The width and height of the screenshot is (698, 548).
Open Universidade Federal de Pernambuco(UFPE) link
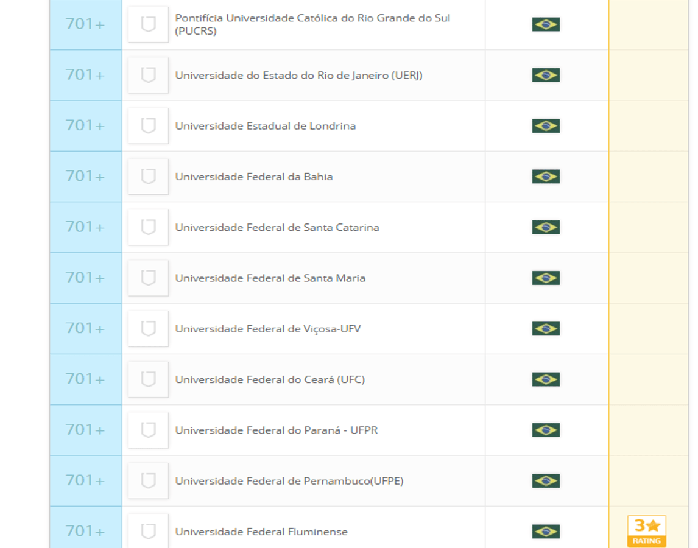click(289, 481)
